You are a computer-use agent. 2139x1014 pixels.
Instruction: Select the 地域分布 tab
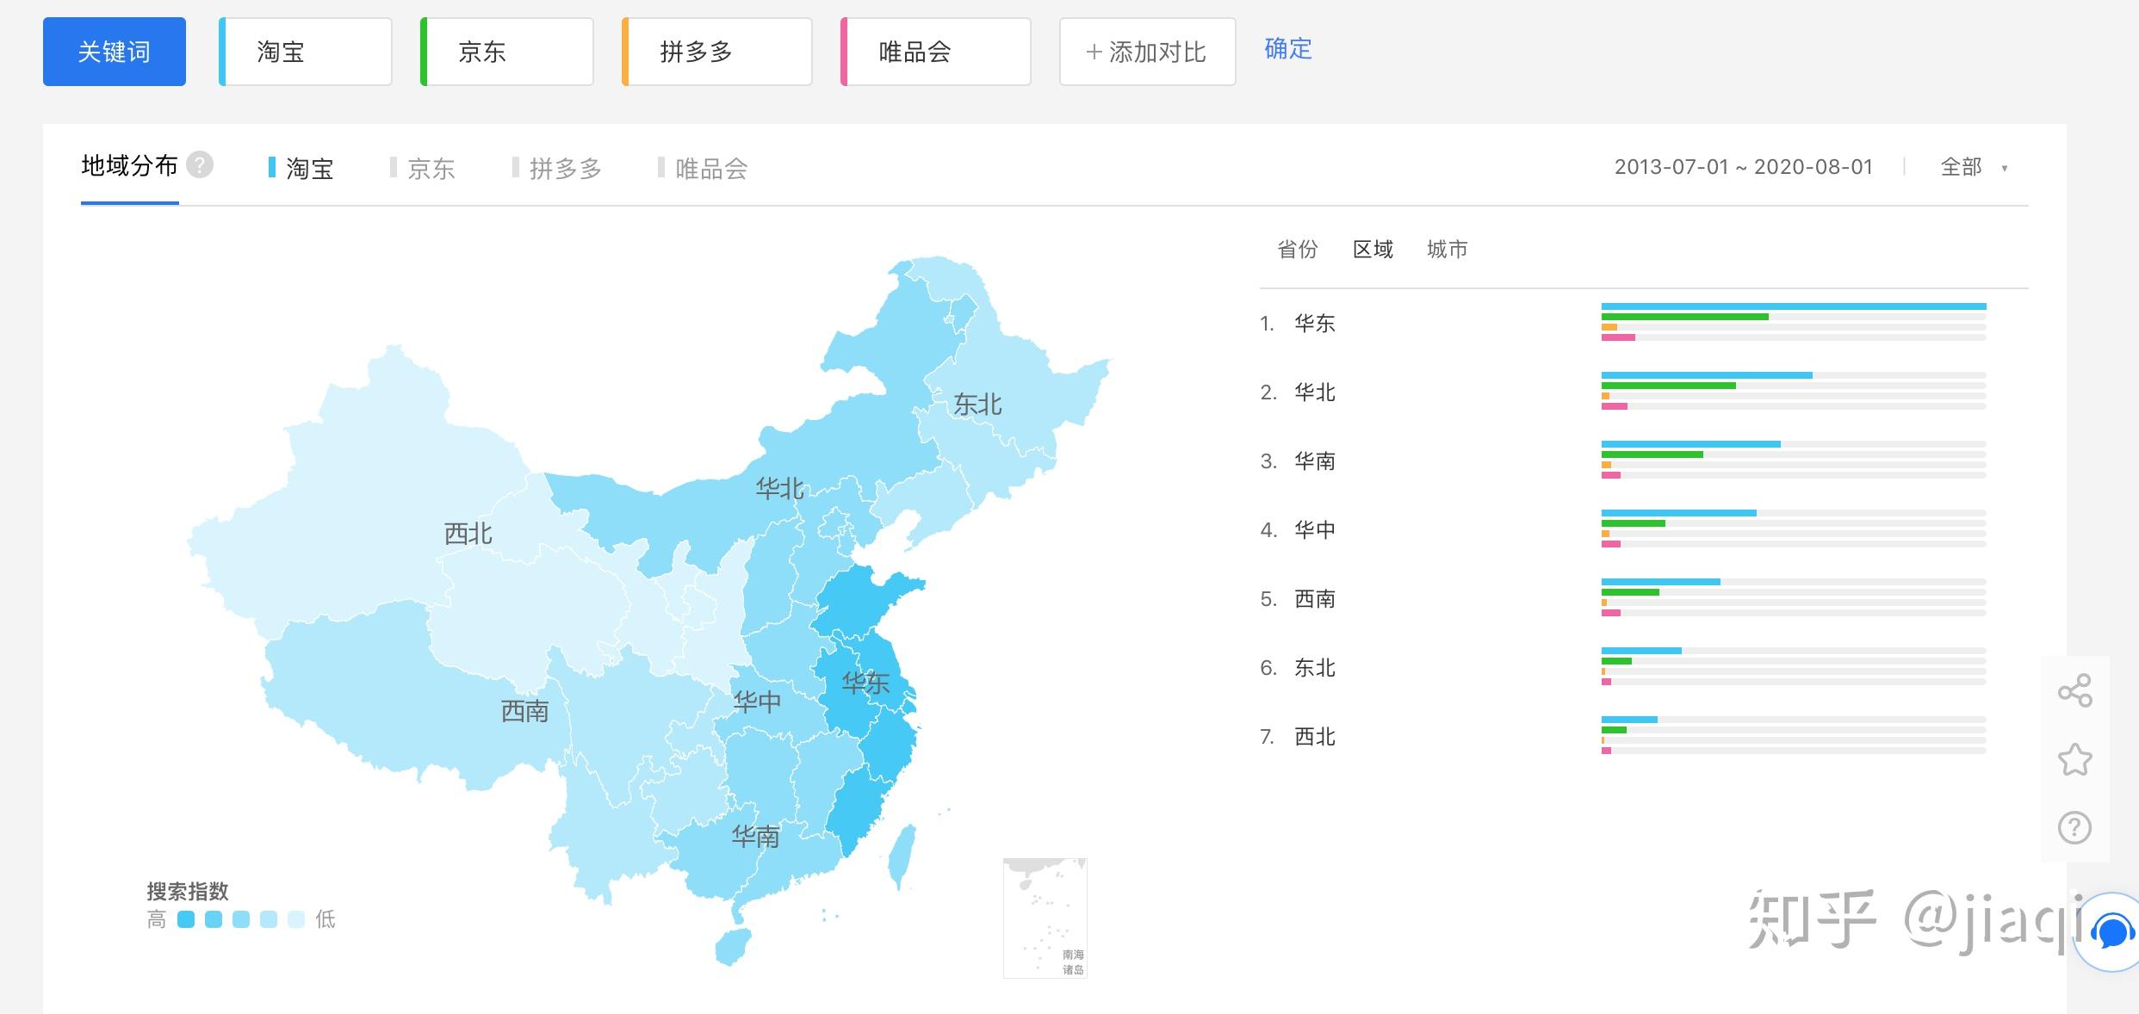tap(129, 165)
